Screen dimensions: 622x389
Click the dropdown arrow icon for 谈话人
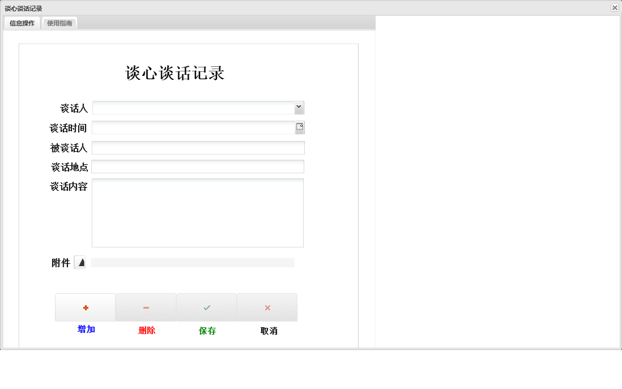point(299,106)
